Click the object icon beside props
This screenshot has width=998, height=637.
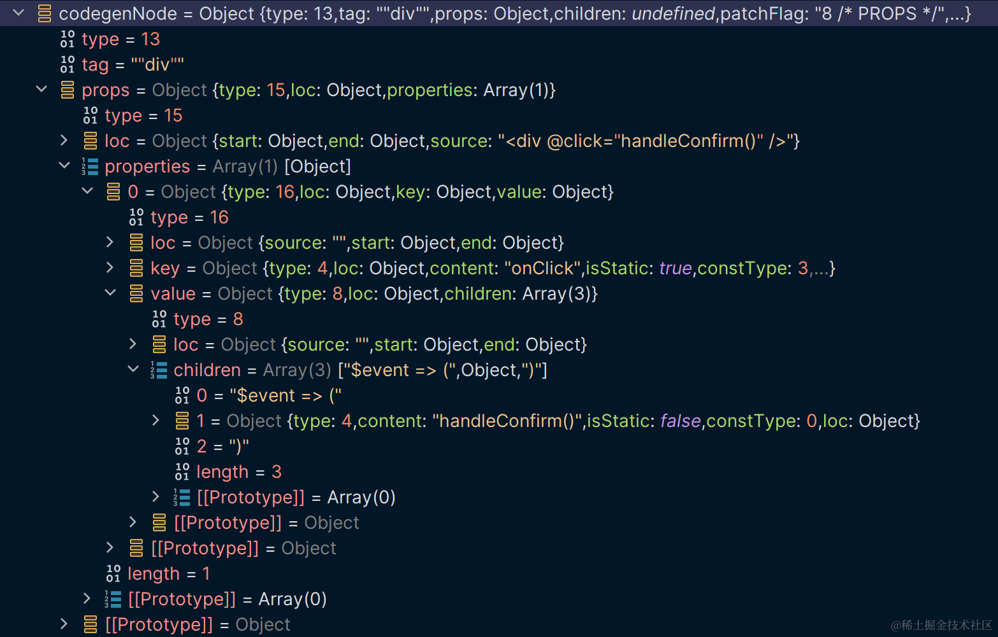click(x=68, y=90)
